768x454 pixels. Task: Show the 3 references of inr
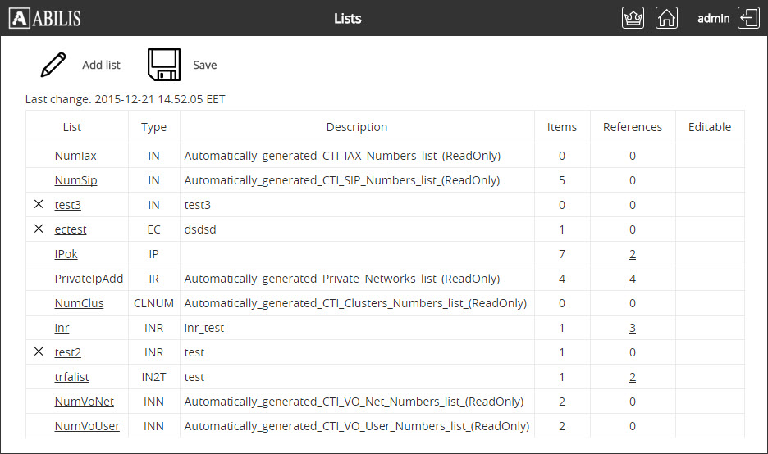coord(633,328)
